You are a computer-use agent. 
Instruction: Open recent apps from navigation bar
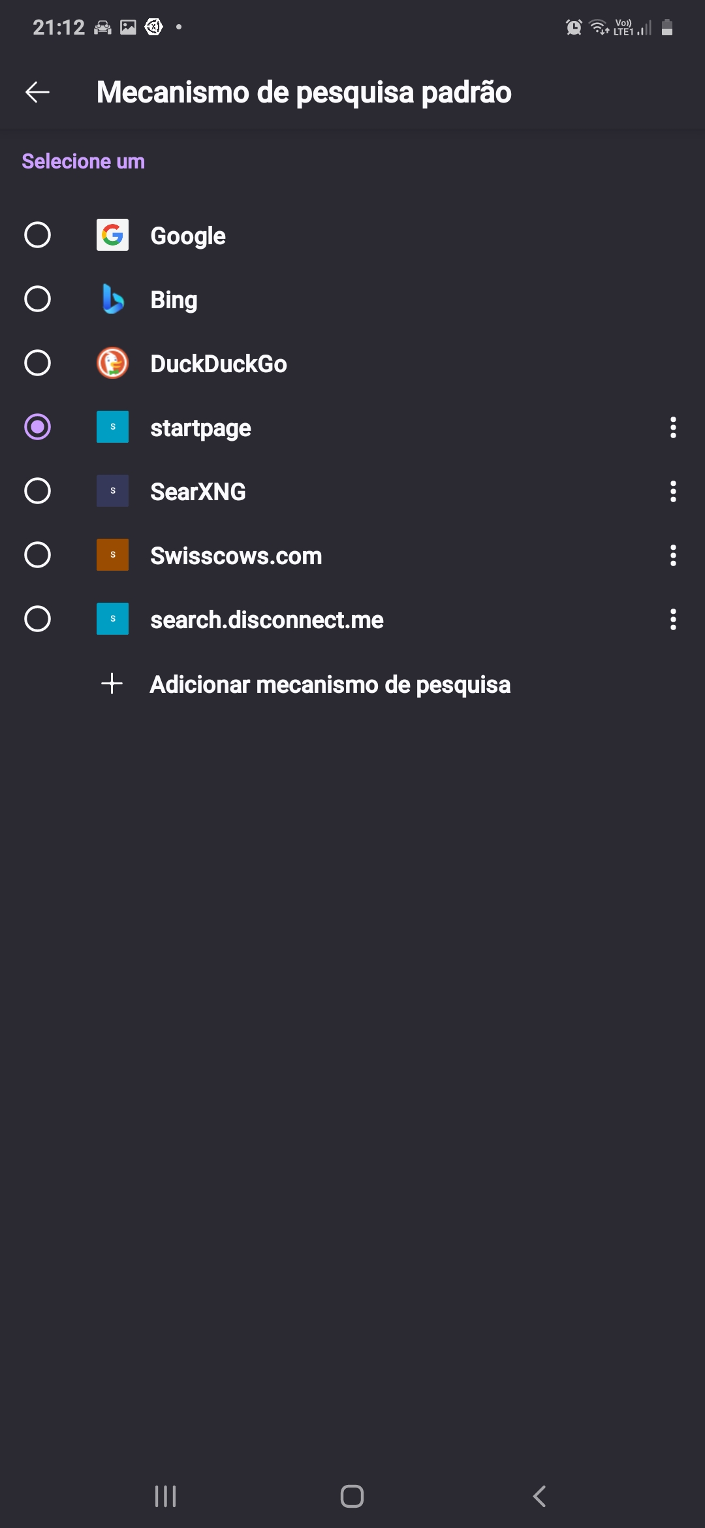click(x=166, y=1496)
